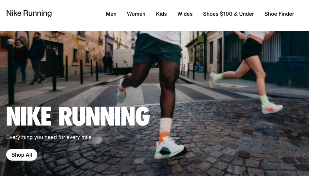
Task: Open the Women running category
Action: 136,14
